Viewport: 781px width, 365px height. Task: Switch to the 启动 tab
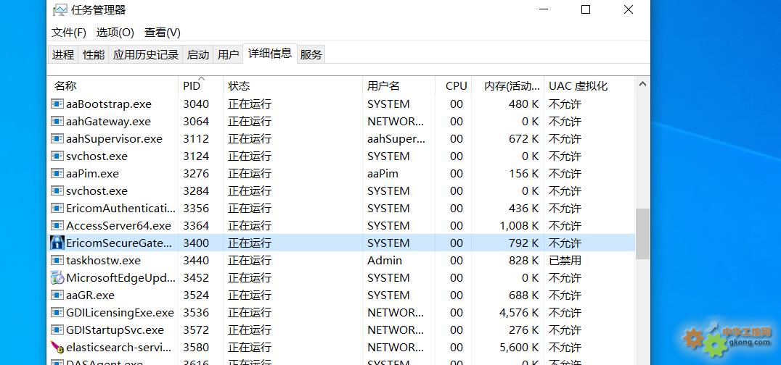point(197,55)
